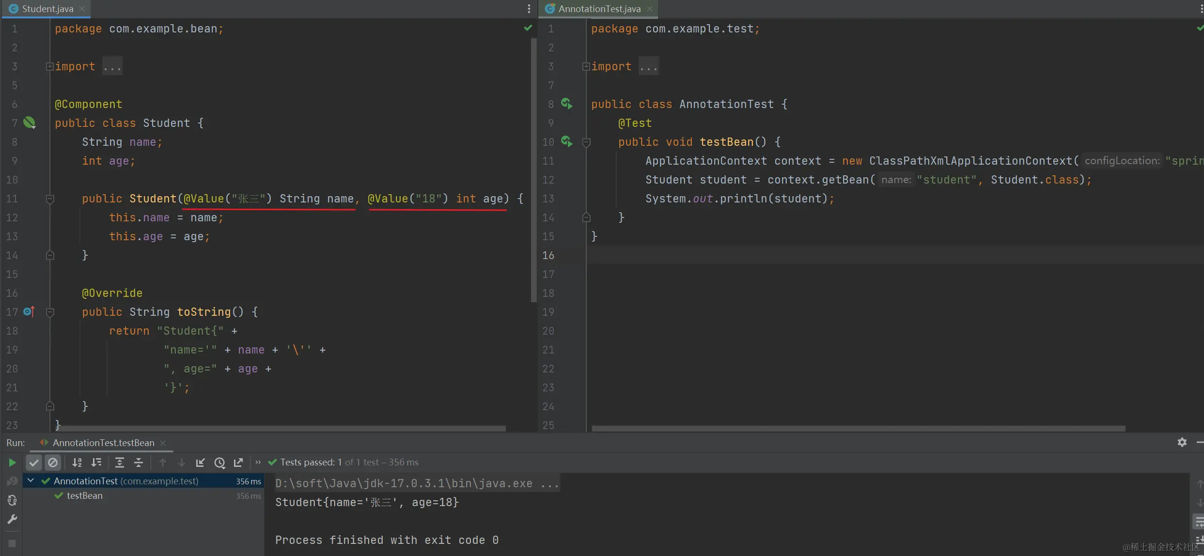
Task: Collapse all test tree nodes
Action: coord(139,463)
